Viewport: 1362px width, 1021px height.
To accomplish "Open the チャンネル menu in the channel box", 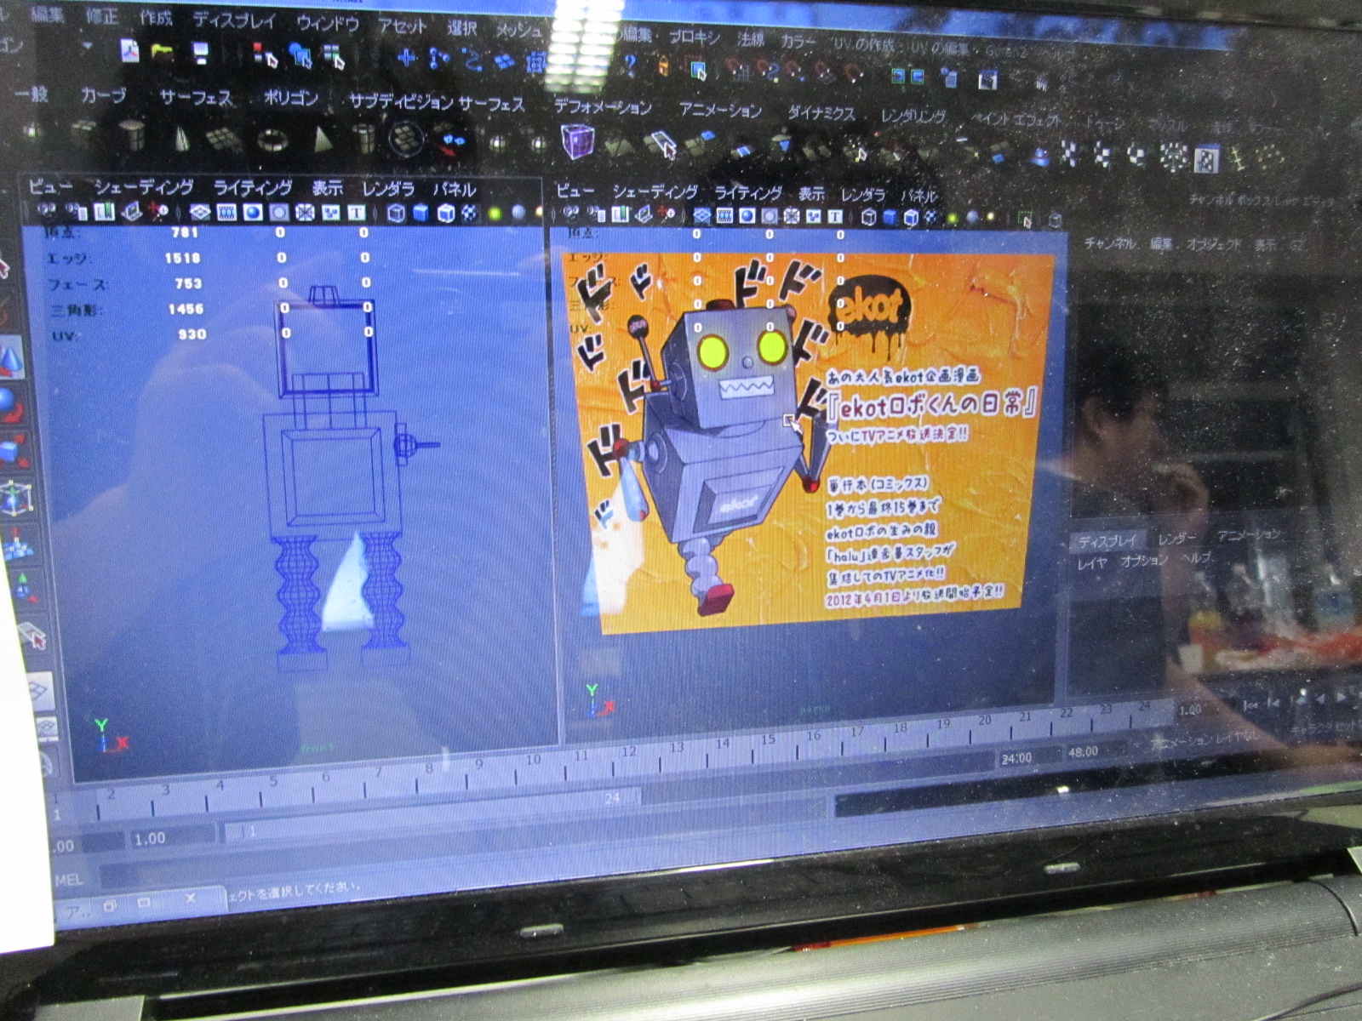I will pos(1112,243).
